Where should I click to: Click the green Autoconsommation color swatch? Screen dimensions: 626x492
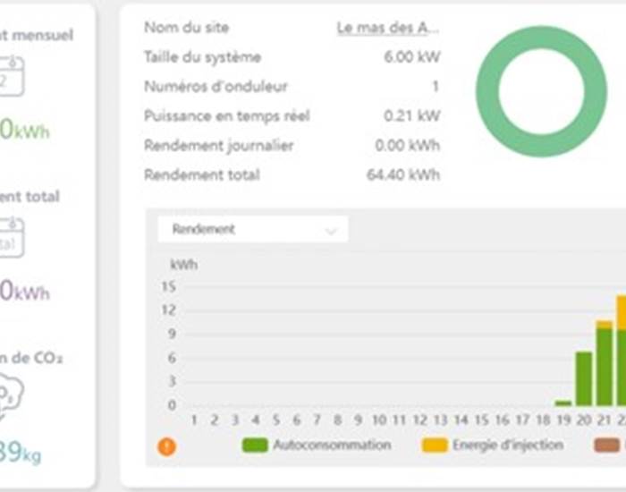(255, 445)
